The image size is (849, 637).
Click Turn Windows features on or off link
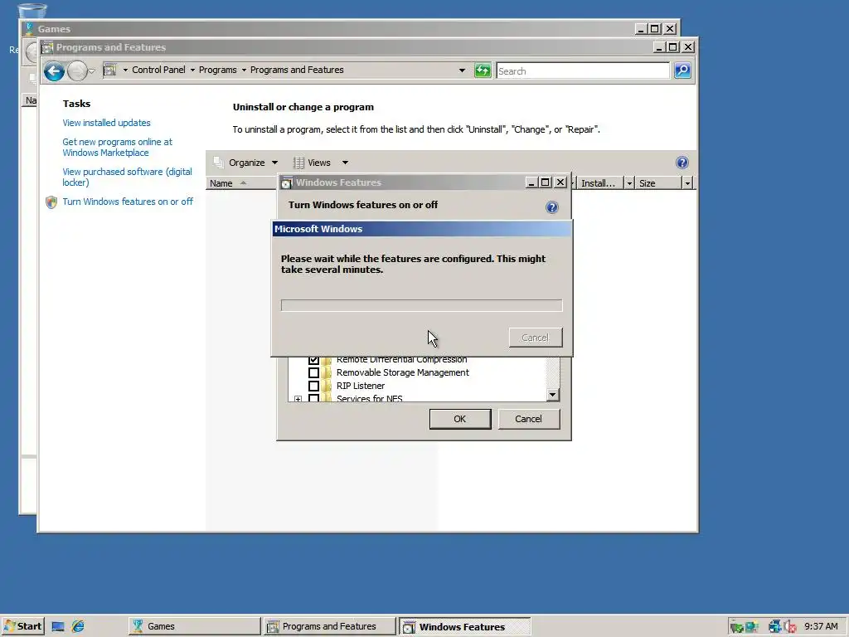pyautogui.click(x=128, y=202)
